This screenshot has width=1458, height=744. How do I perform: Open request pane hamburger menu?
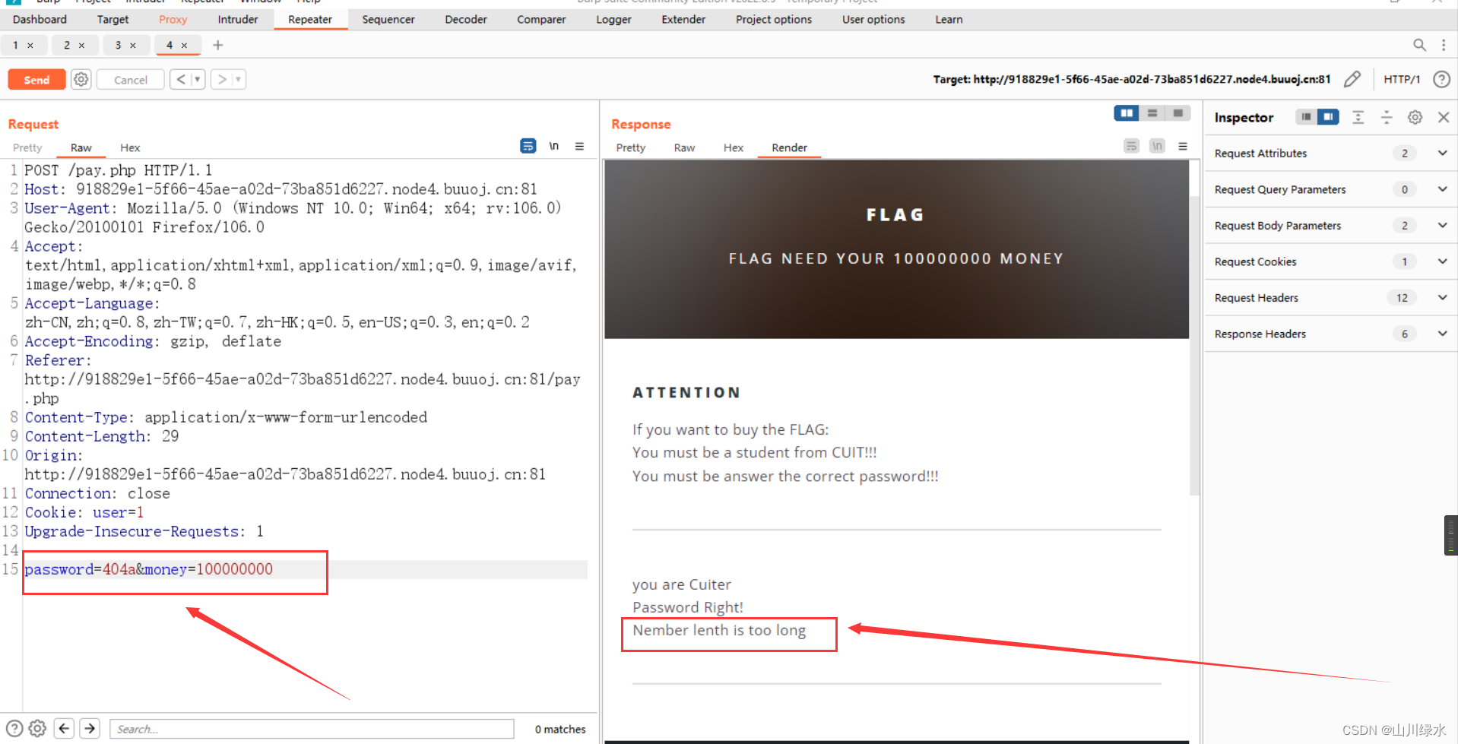[579, 146]
